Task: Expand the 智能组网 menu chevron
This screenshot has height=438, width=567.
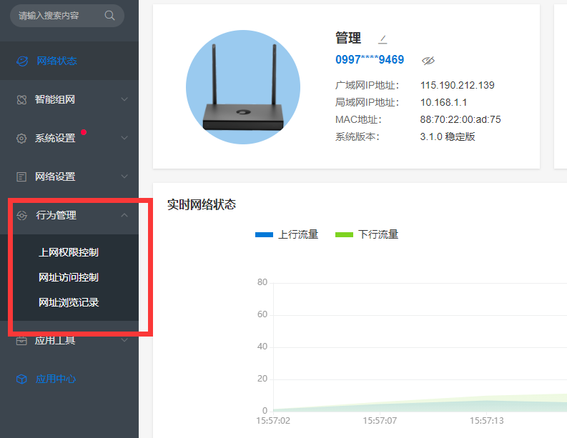Action: (124, 99)
